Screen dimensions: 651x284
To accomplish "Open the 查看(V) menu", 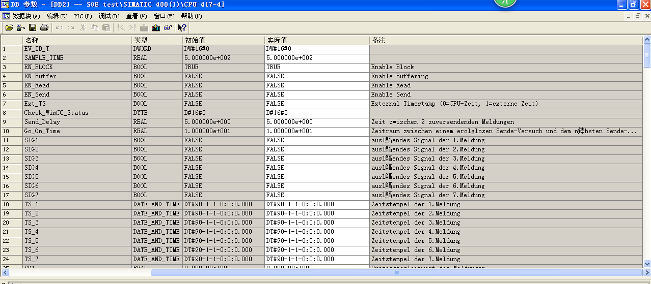I will click(136, 16).
